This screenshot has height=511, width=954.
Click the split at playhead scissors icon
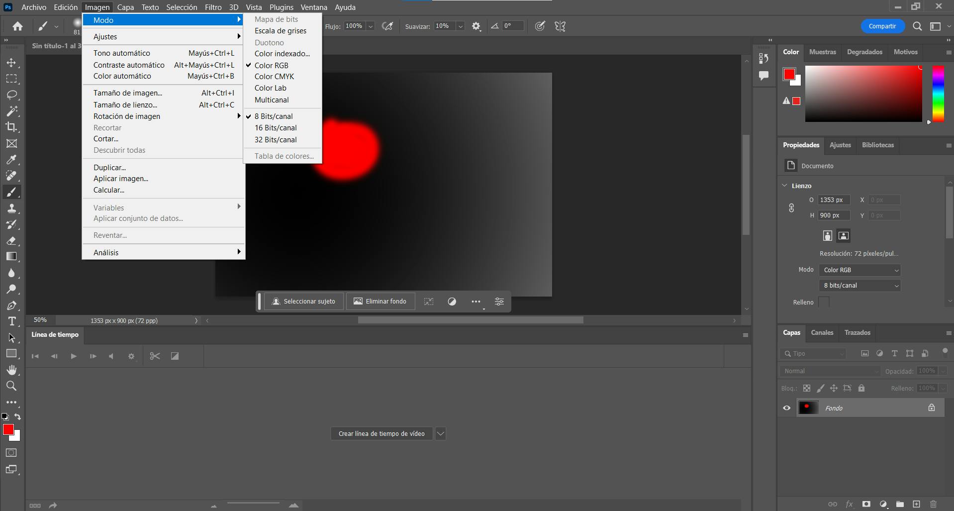pos(155,356)
